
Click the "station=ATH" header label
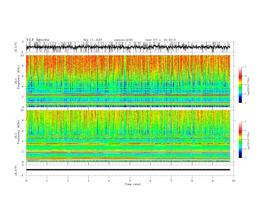click(x=123, y=40)
